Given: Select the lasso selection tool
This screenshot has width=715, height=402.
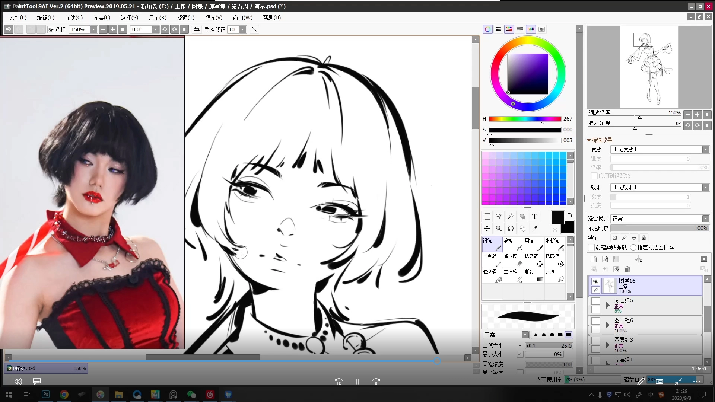Looking at the screenshot, I should click(499, 217).
